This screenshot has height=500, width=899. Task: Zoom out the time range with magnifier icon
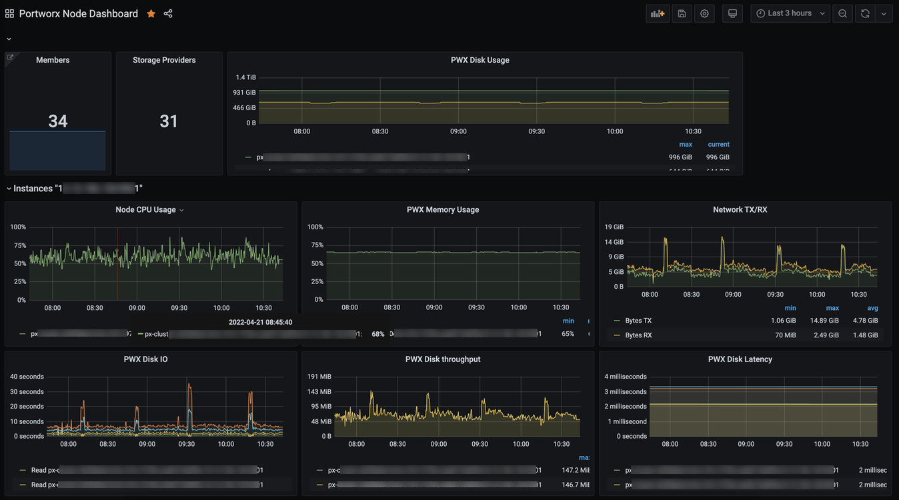pos(842,13)
